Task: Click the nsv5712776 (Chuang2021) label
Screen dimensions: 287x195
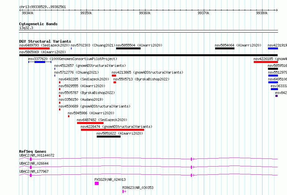Action: click(x=76, y=72)
